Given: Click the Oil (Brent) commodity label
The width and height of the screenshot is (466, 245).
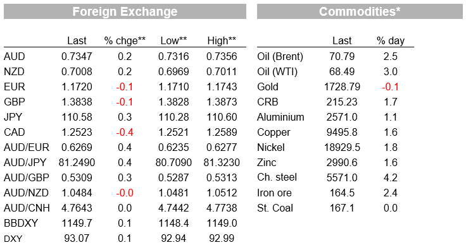Looking at the screenshot, I should point(280,57).
